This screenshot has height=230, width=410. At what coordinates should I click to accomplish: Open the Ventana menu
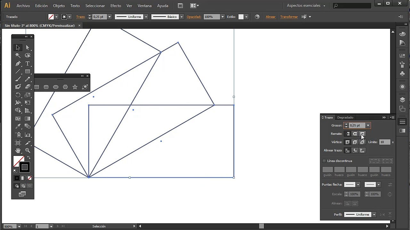(x=144, y=6)
